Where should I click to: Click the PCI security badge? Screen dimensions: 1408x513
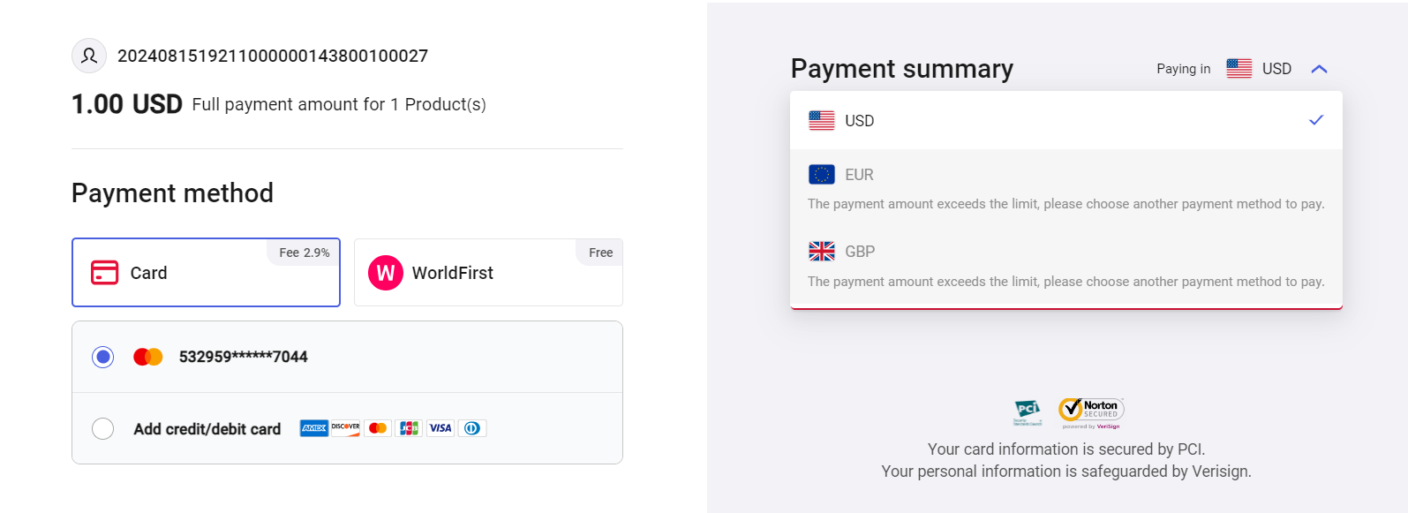tap(1028, 411)
